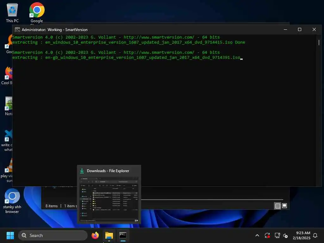Open the notifications bell
The image size is (324, 243).
pos(315,235)
